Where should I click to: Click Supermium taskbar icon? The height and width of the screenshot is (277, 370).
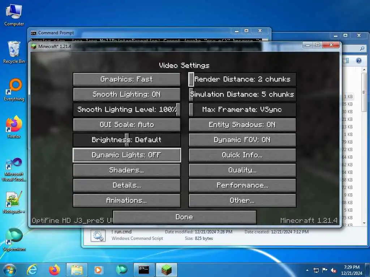pyautogui.click(x=121, y=270)
